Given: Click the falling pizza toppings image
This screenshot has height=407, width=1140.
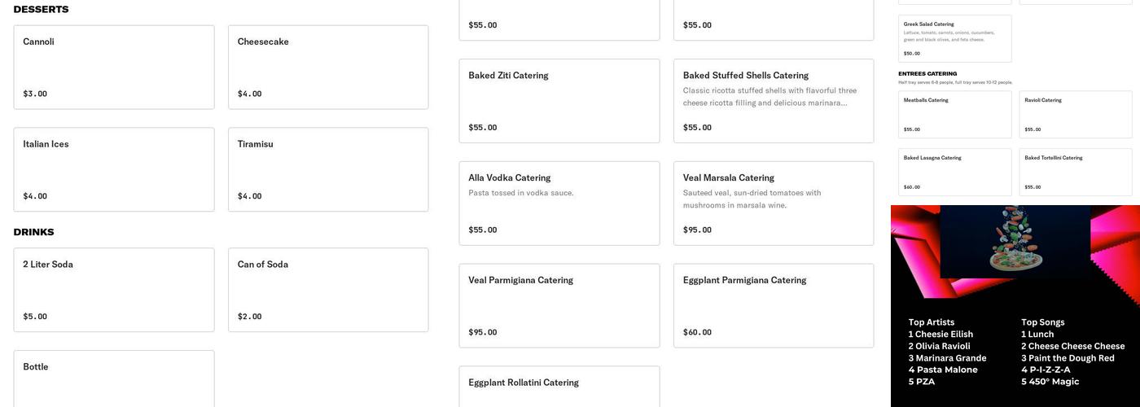Looking at the screenshot, I should 1015,242.
